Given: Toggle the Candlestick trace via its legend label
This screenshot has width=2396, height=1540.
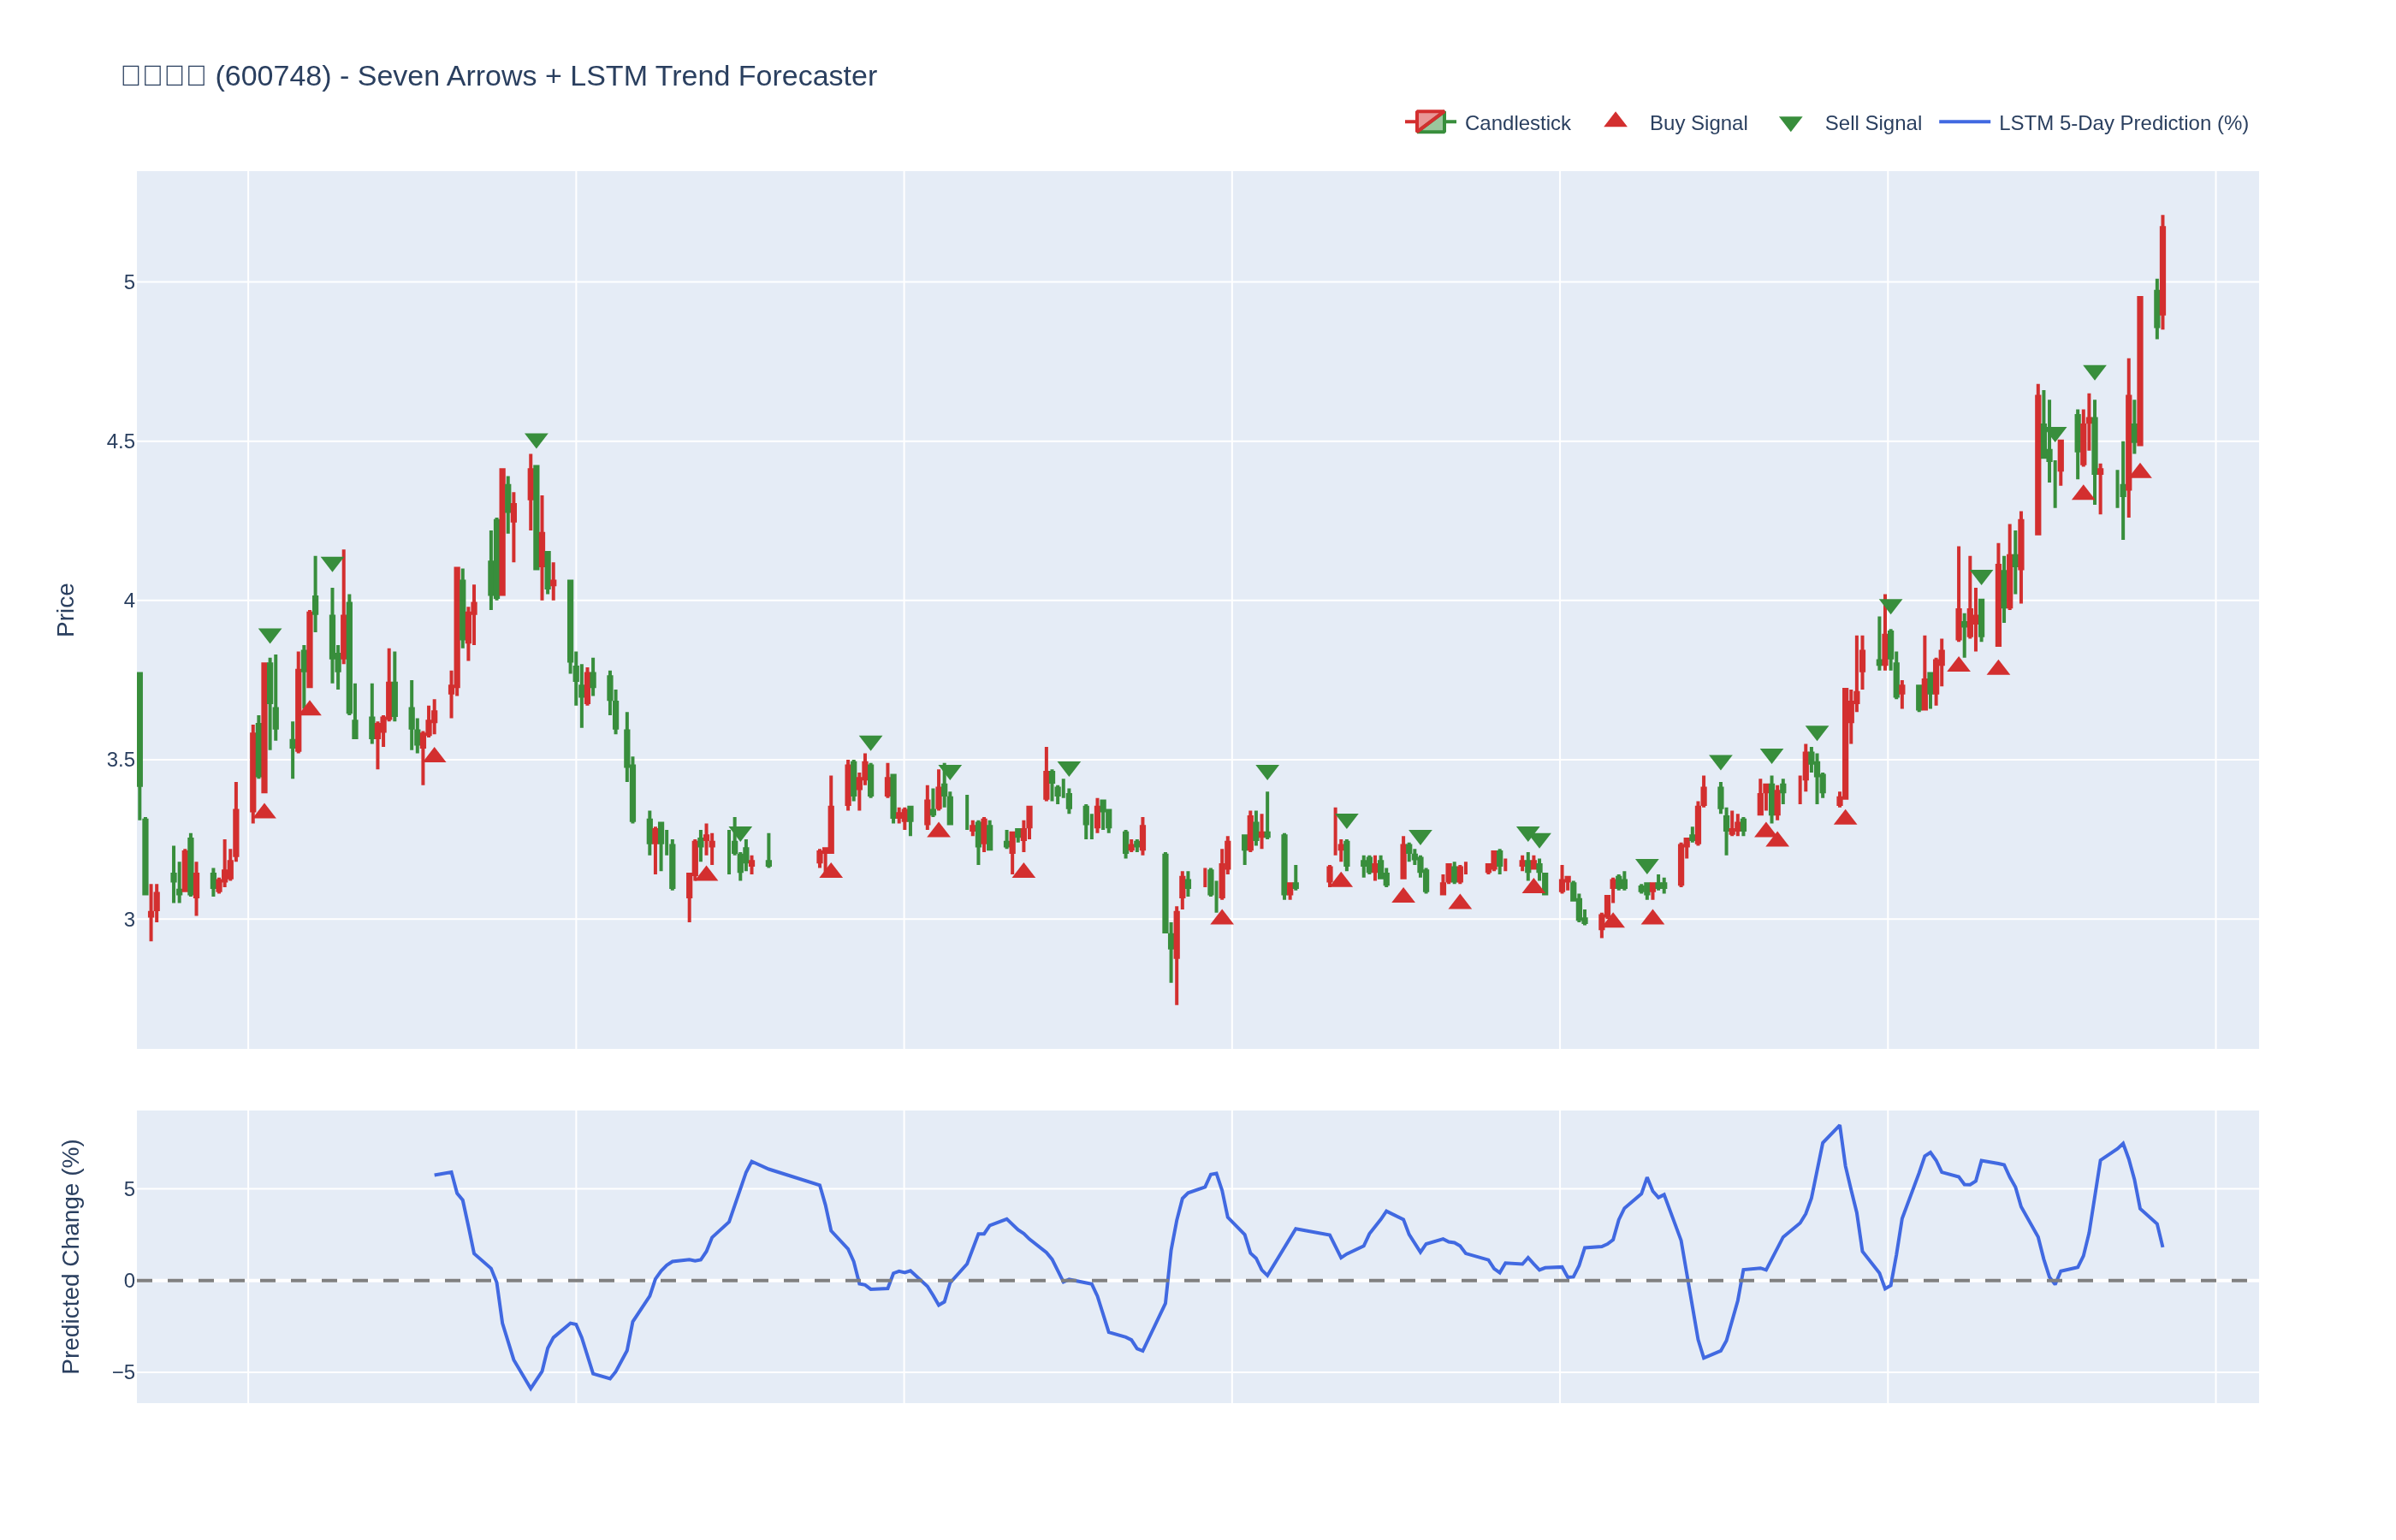Looking at the screenshot, I should coord(1516,123).
